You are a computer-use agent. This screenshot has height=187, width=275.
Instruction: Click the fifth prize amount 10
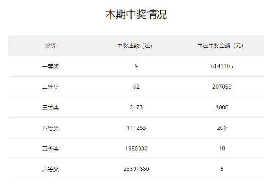coord(222,148)
